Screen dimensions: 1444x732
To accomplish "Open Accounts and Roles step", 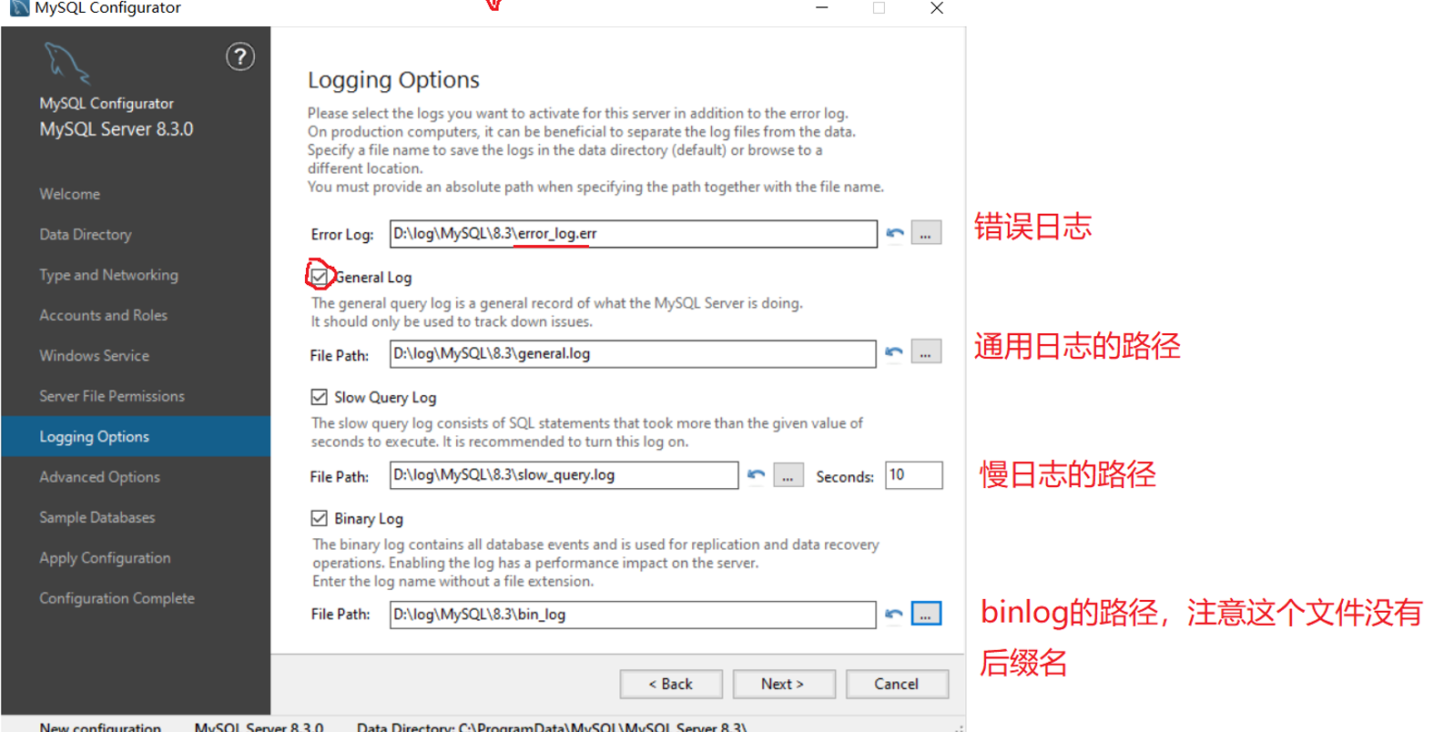I will pos(103,315).
